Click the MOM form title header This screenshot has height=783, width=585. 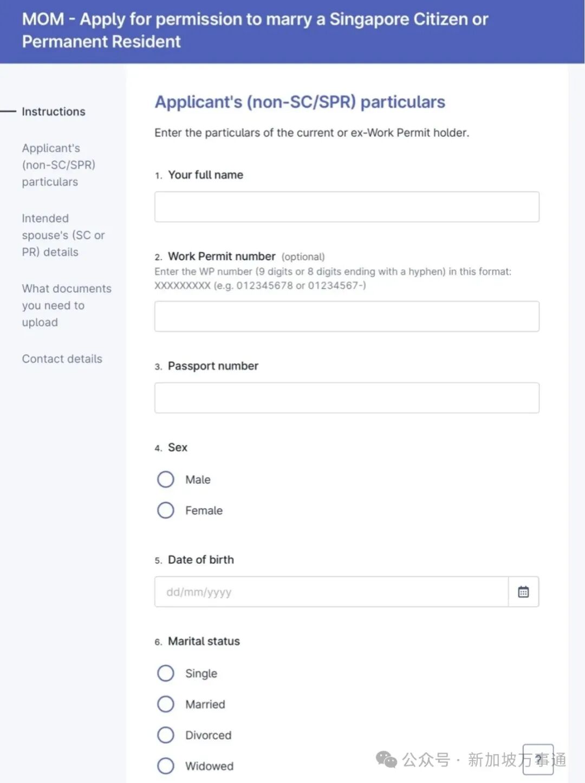point(255,30)
